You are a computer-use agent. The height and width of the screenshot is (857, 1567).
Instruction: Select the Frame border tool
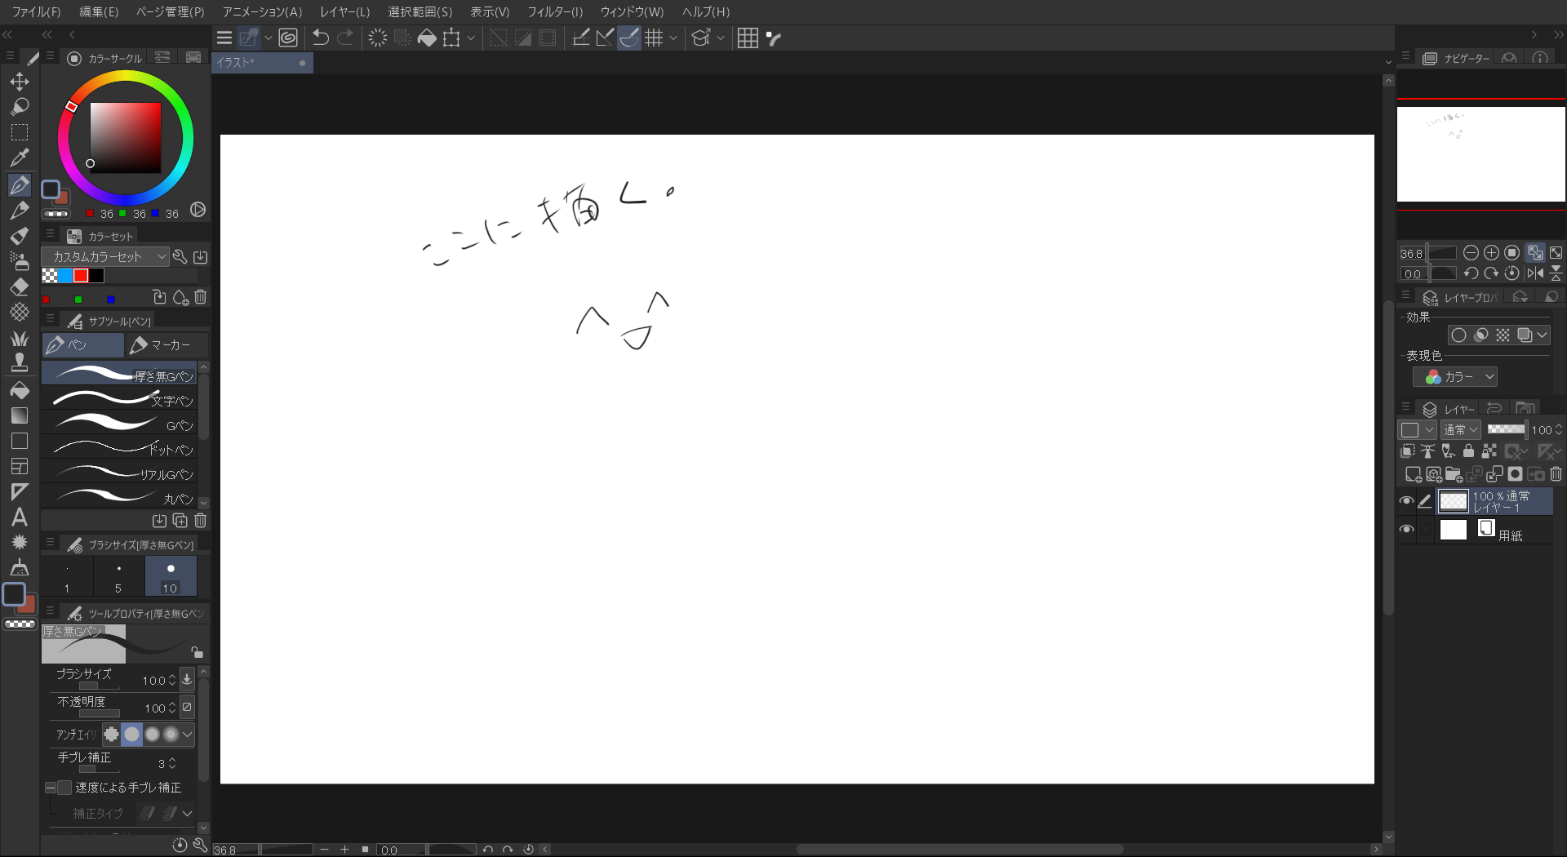click(x=20, y=466)
